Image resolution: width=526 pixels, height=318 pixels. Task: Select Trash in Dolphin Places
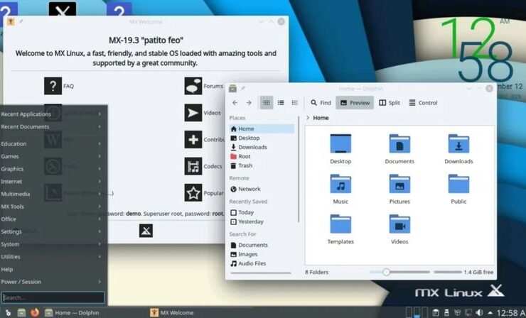tap(262, 165)
